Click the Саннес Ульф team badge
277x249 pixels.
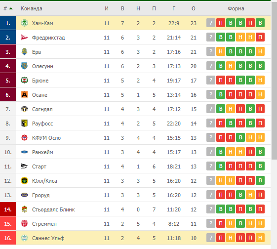click(24, 238)
